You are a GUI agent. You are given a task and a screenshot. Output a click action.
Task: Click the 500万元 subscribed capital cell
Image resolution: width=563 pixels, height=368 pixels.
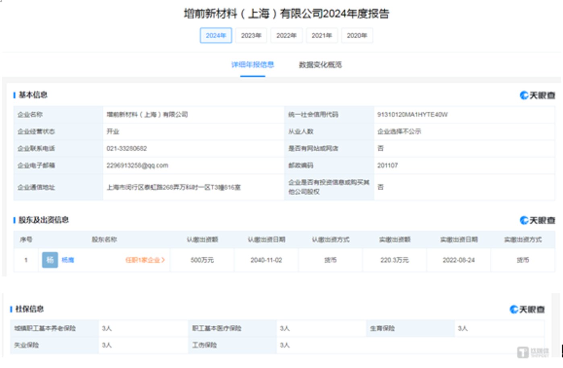(x=202, y=260)
